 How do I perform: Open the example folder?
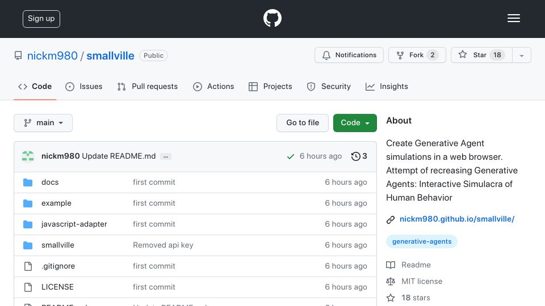tap(56, 203)
